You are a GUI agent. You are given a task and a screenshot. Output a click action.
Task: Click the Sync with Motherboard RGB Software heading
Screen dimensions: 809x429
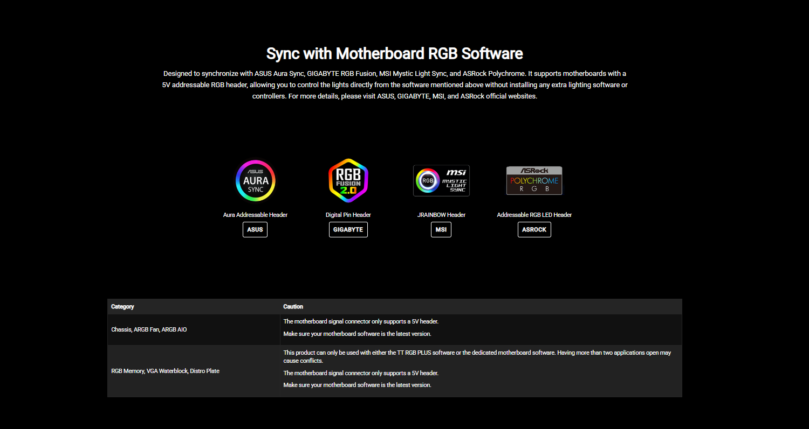tap(394, 54)
